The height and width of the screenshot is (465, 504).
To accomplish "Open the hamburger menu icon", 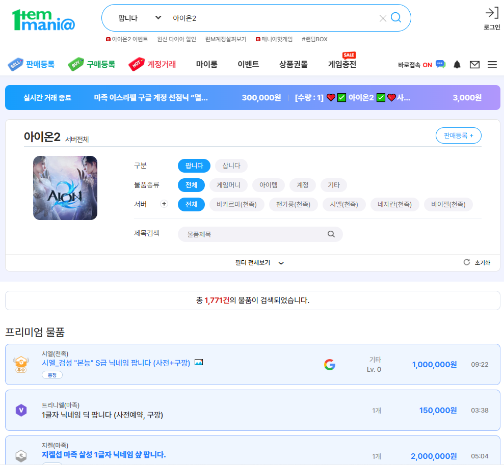I will (x=492, y=65).
